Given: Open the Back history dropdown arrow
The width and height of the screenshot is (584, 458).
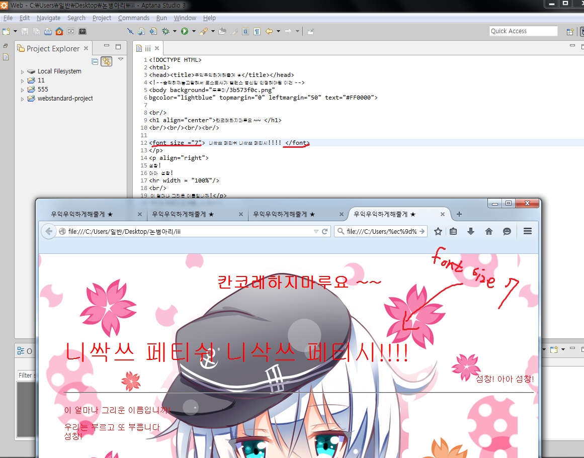Looking at the screenshot, I should tap(278, 31).
